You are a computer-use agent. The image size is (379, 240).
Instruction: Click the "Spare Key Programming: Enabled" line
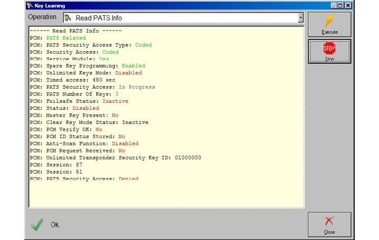(87, 66)
